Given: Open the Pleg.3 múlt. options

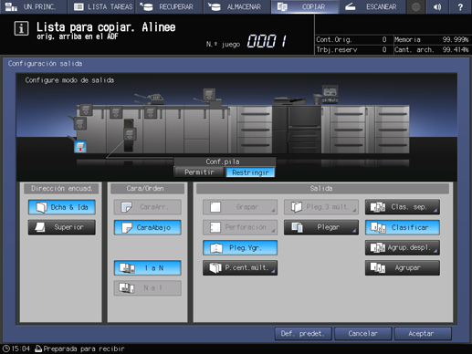Looking at the screenshot, I should [321, 207].
